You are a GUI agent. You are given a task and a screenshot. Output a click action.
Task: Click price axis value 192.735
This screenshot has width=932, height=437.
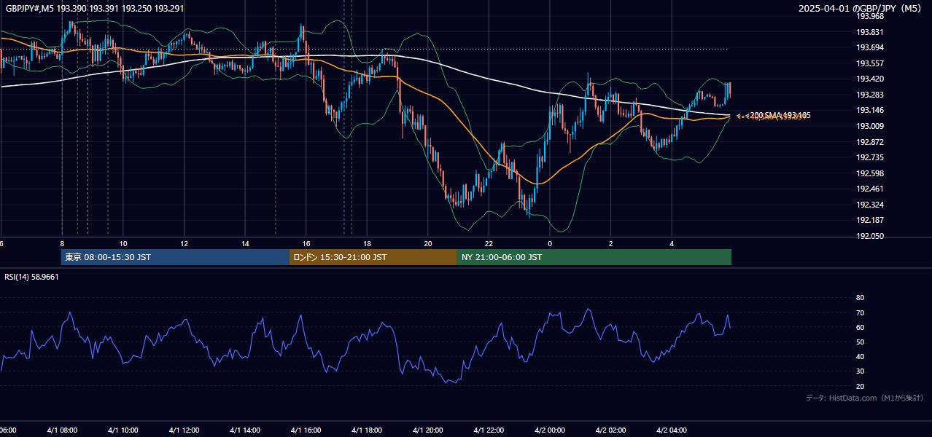click(869, 157)
